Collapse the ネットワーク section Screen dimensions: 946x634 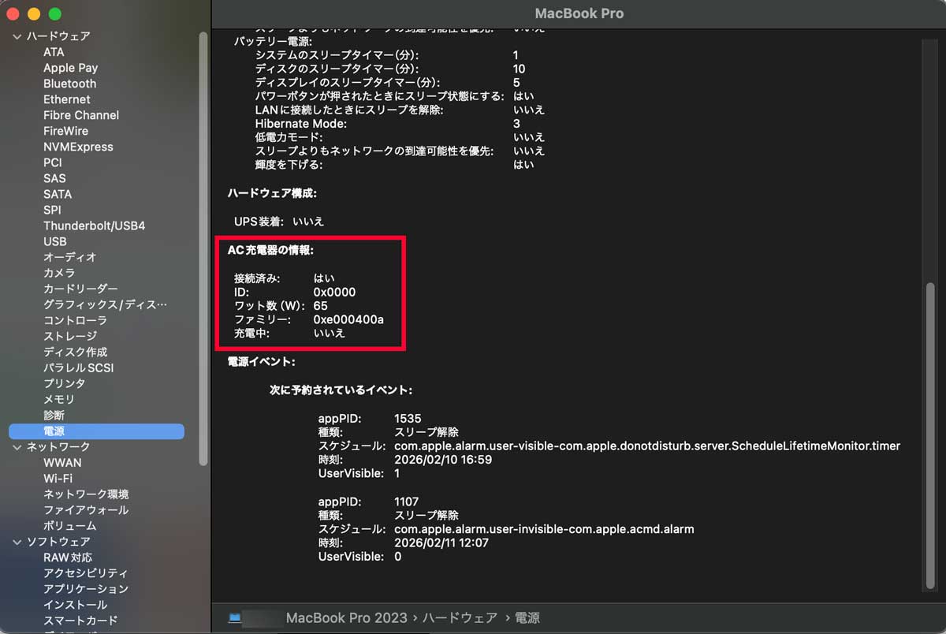(x=17, y=446)
